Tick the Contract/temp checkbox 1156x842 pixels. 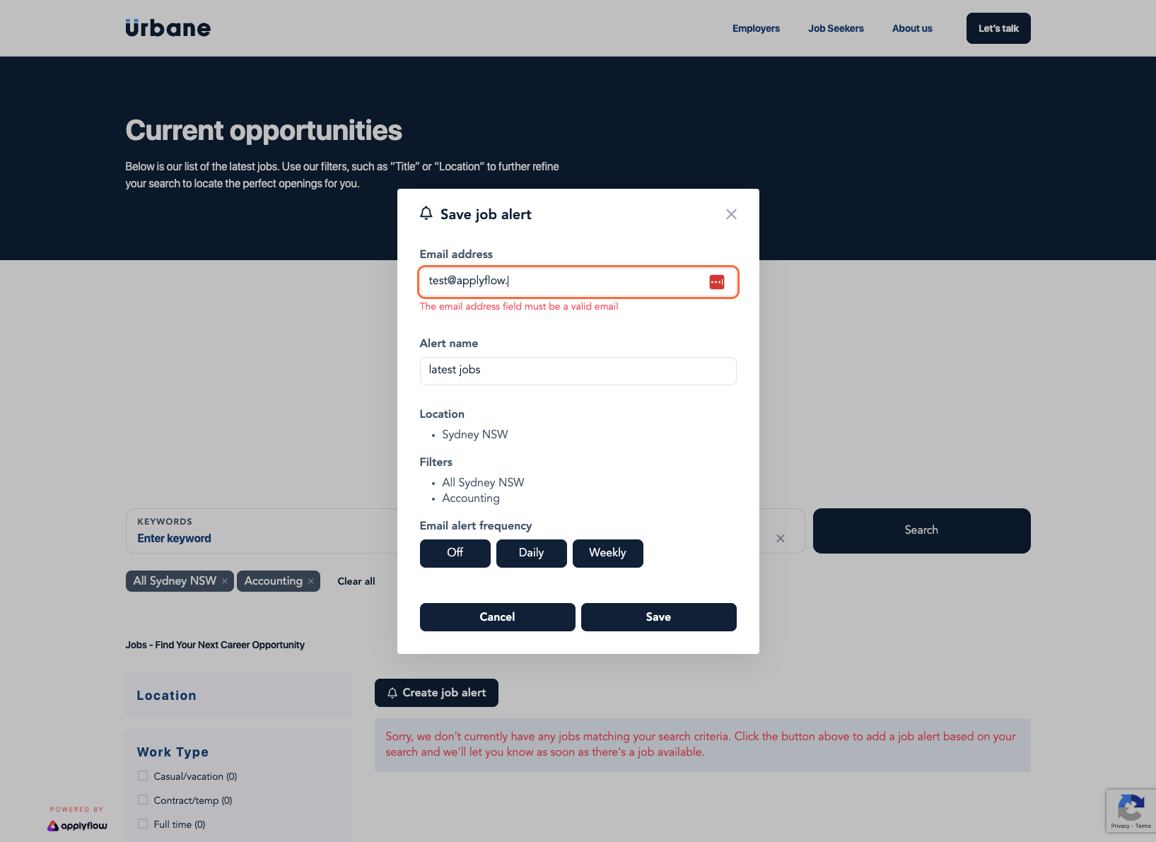coord(143,800)
